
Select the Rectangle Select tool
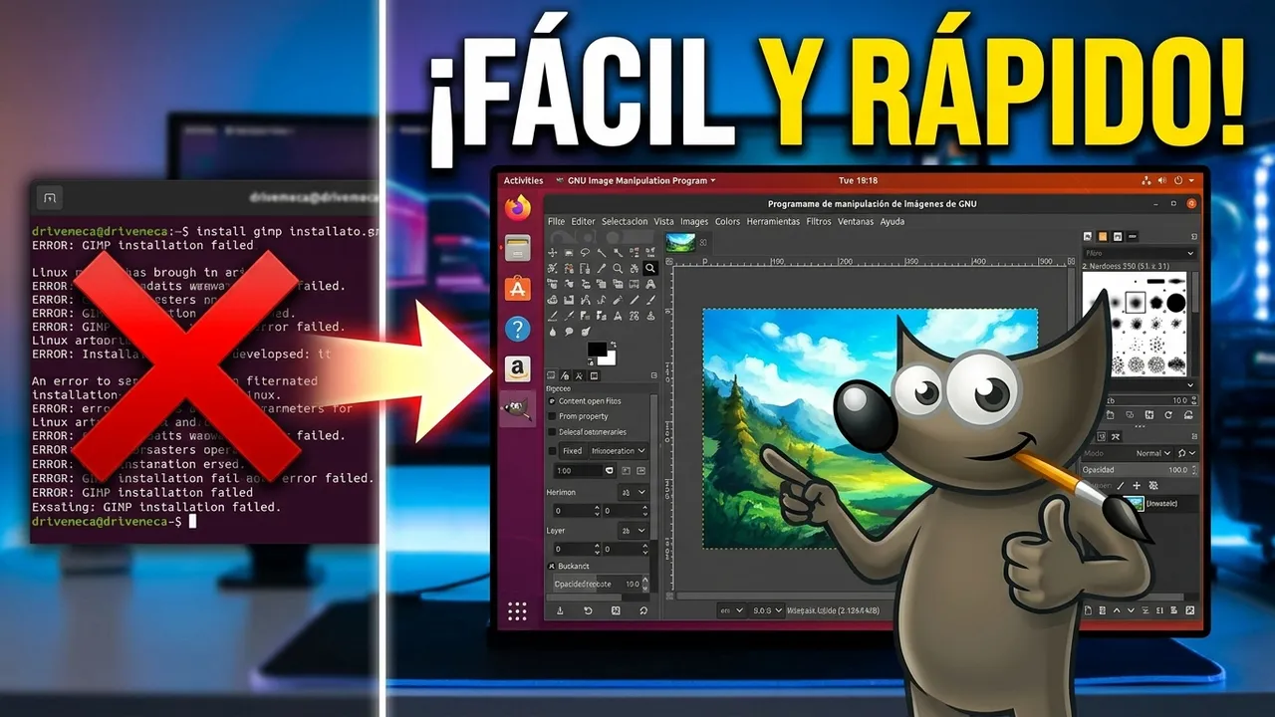(569, 252)
